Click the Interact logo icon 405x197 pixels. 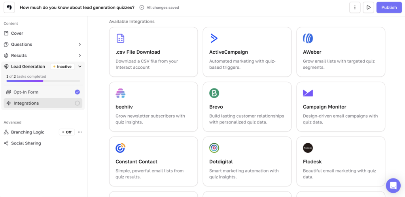pyautogui.click(x=9, y=8)
